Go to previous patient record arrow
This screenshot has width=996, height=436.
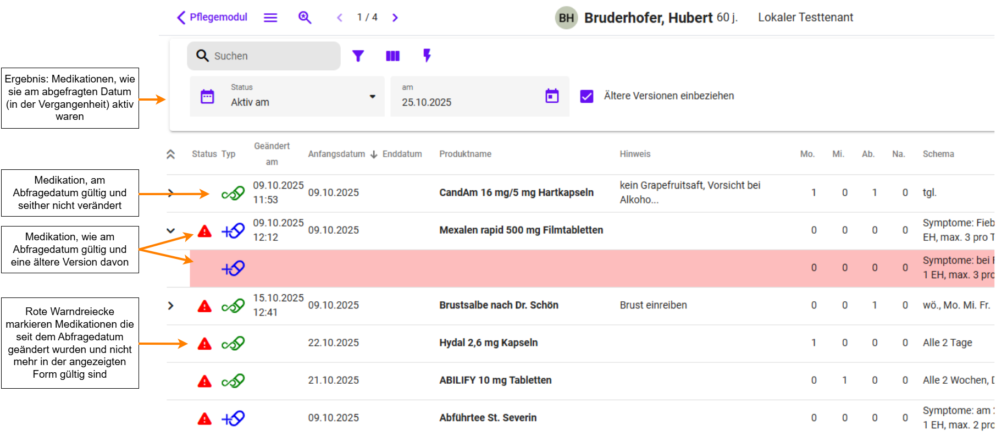[x=340, y=18]
